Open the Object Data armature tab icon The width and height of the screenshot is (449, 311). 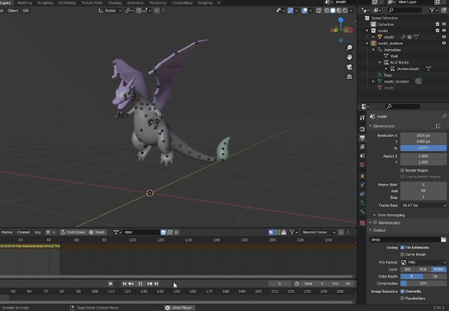point(362,203)
